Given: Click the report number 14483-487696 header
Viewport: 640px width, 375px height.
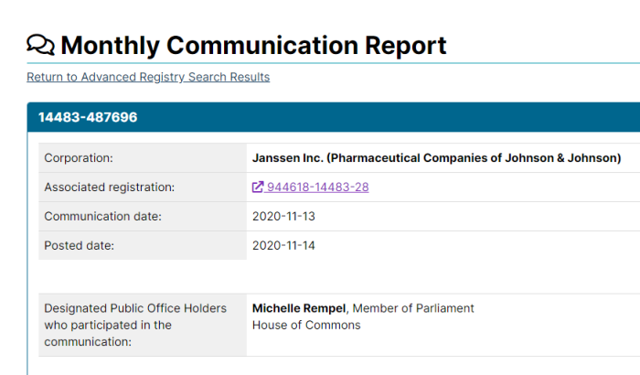Looking at the screenshot, I should tap(88, 117).
